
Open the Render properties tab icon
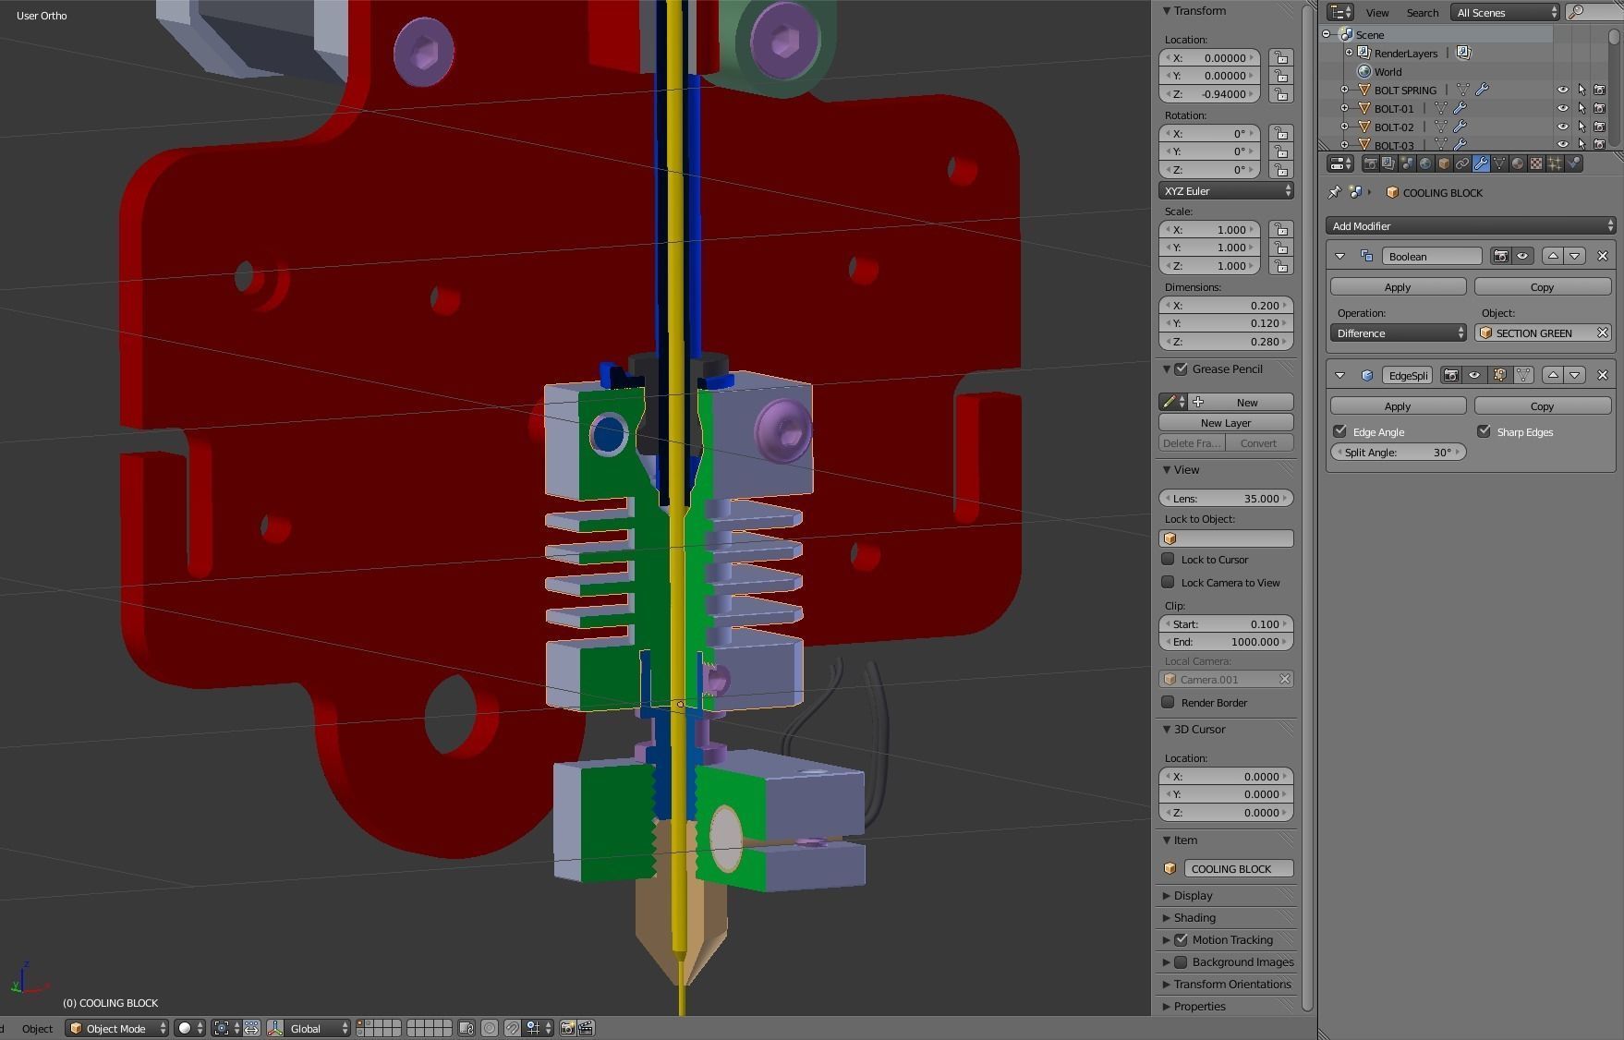[1370, 163]
